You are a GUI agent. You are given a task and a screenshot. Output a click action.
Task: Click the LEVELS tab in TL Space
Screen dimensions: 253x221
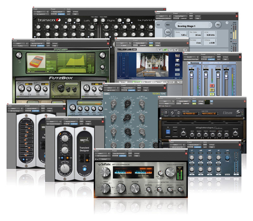(x=137, y=82)
